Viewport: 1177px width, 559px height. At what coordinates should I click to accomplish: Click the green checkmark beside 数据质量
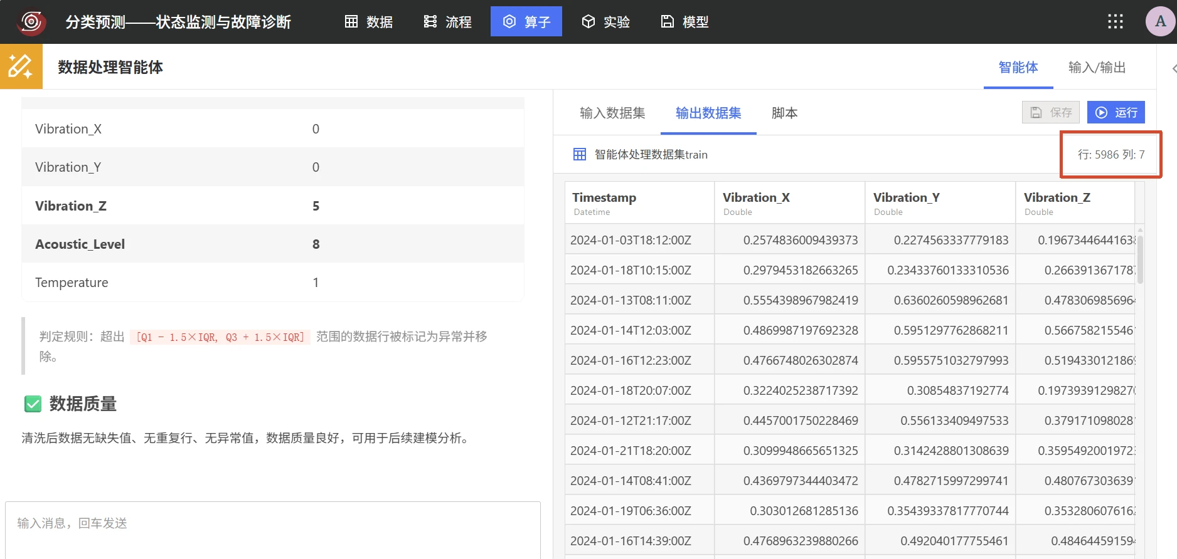pos(33,404)
